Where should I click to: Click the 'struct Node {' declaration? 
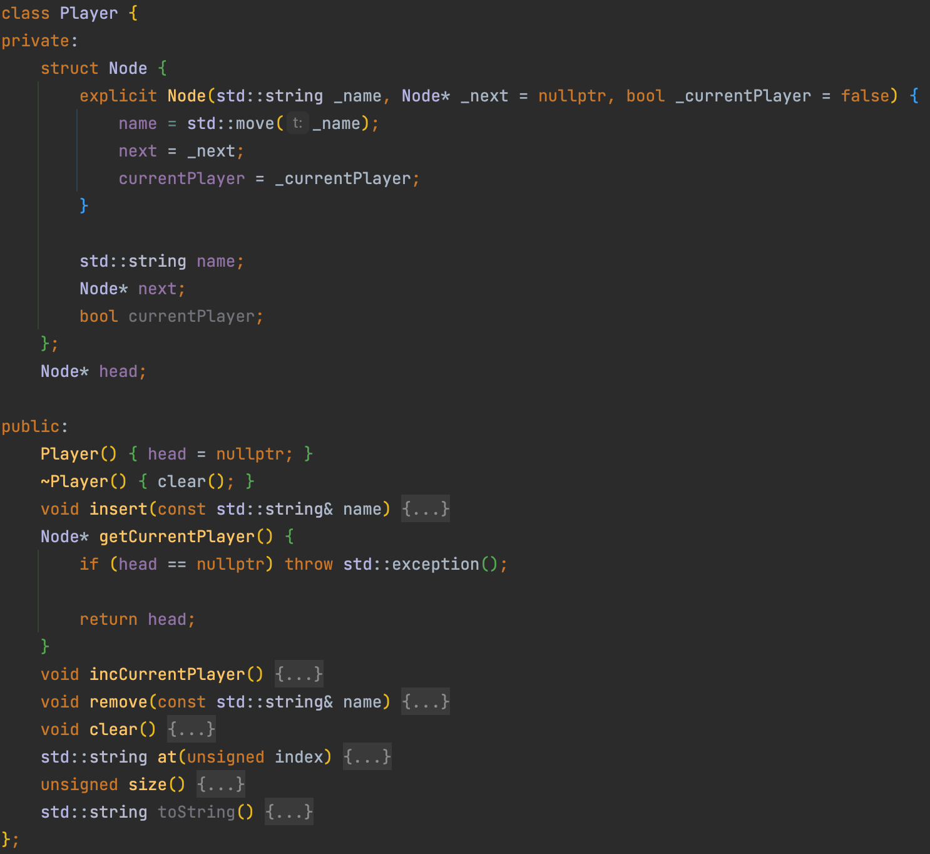pyautogui.click(x=104, y=68)
